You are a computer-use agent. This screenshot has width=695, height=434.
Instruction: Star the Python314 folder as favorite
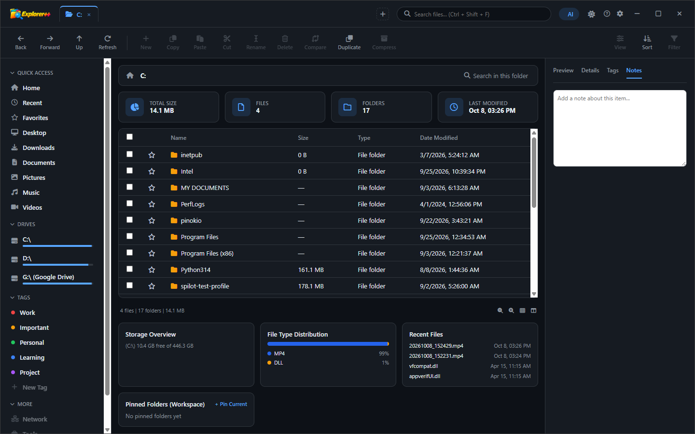point(152,270)
